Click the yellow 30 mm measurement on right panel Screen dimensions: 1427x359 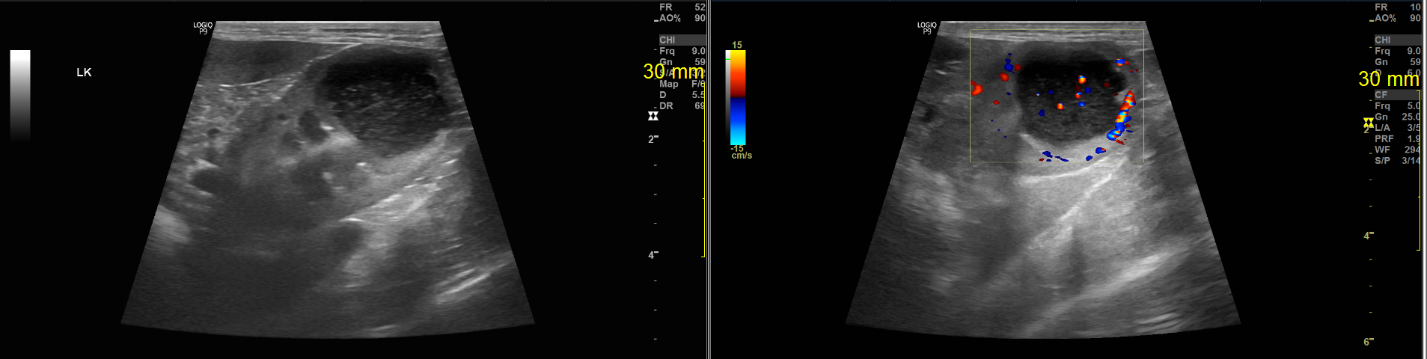tap(1388, 79)
